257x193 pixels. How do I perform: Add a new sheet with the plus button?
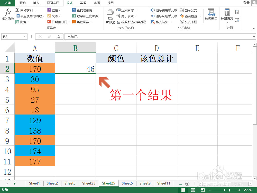coord(187,184)
